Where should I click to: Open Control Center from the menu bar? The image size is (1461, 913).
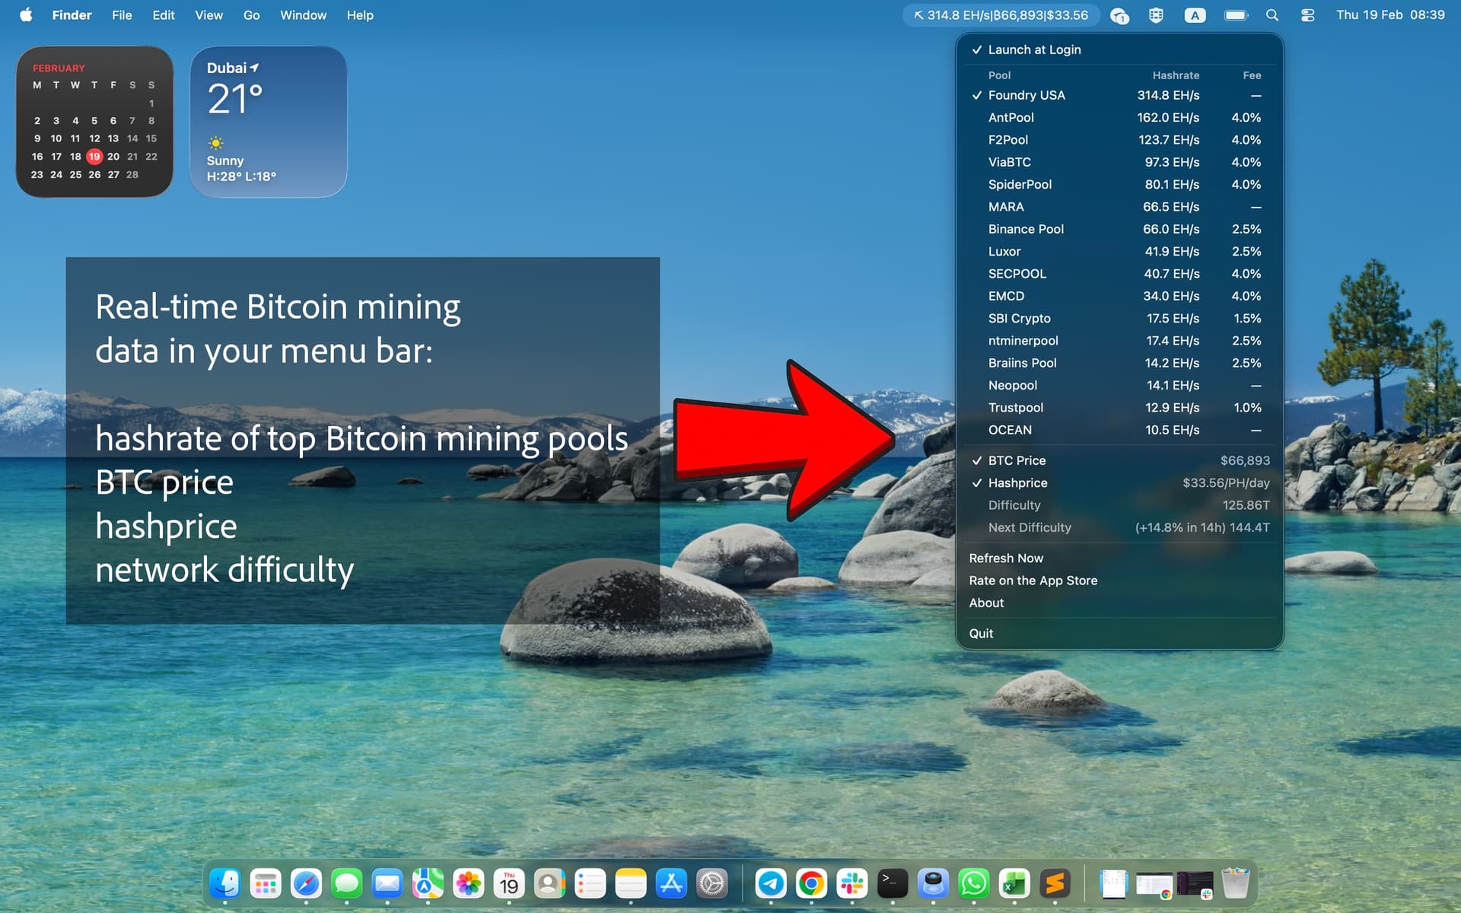[x=1308, y=14]
